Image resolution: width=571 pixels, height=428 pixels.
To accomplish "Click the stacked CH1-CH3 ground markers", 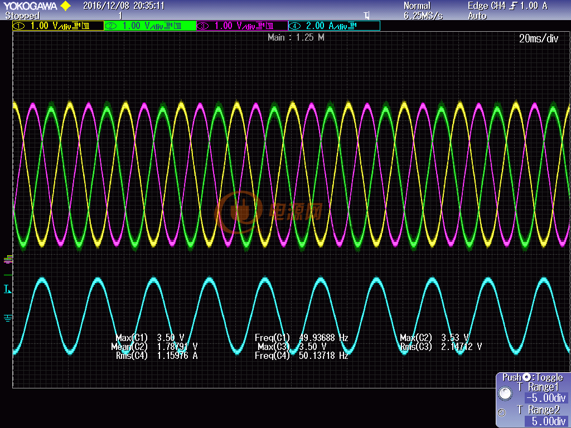I will pyautogui.click(x=8, y=259).
